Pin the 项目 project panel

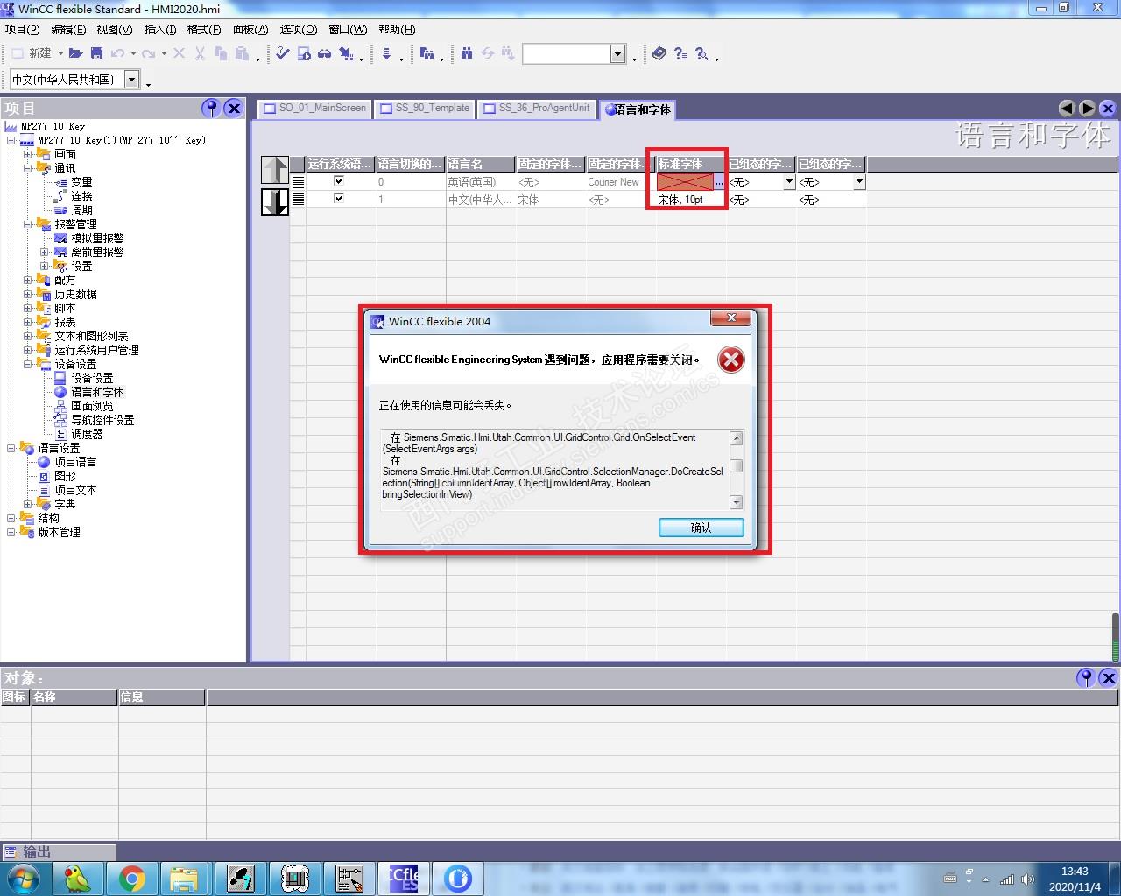tap(210, 108)
